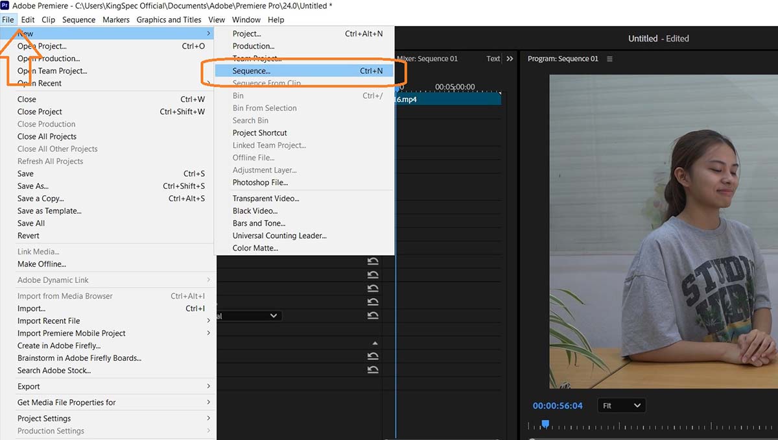778x440 pixels.
Task: Select Save as Template...
Action: 108,211
